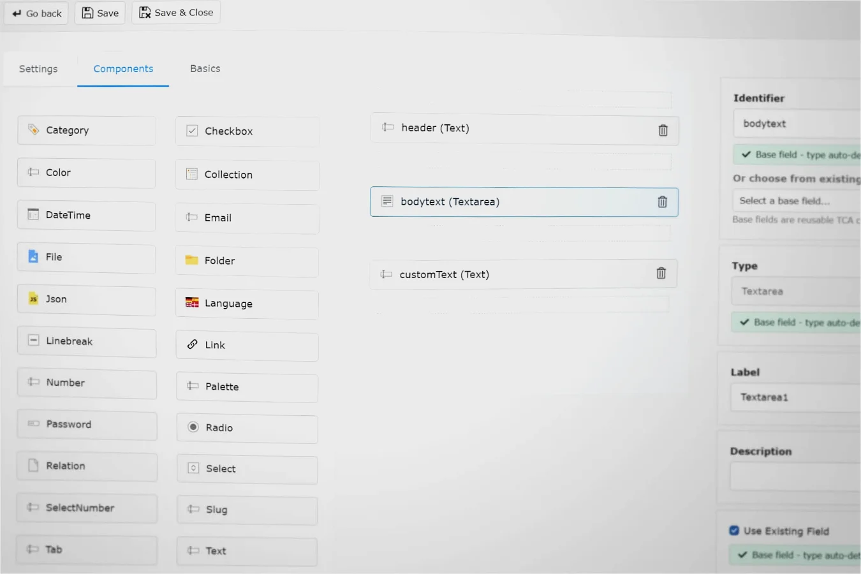
Task: Click the Password component icon
Action: [34, 423]
